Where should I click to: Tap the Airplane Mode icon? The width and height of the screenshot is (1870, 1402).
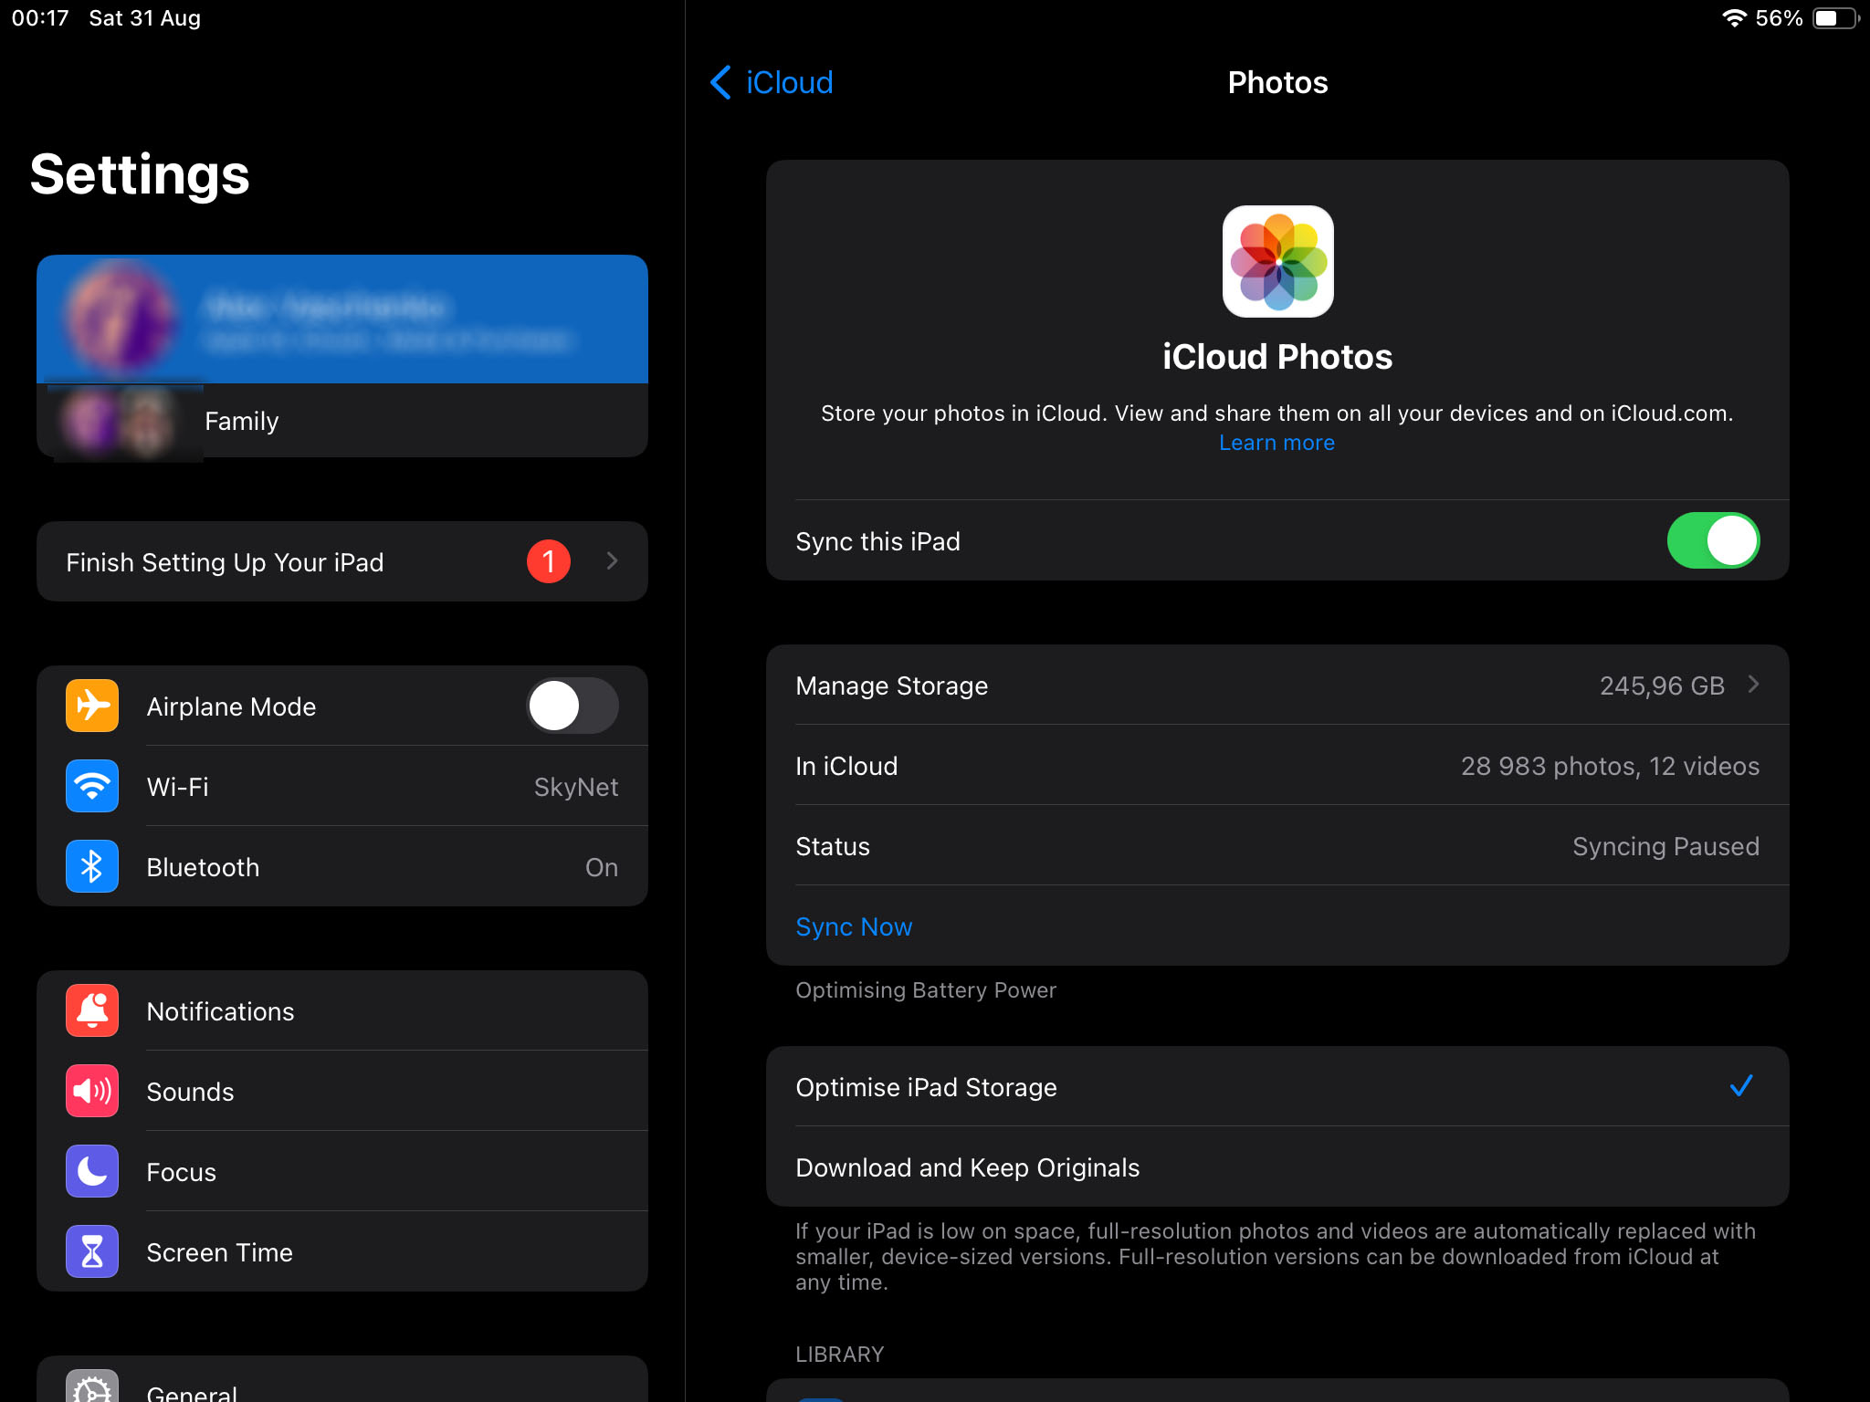coord(91,706)
